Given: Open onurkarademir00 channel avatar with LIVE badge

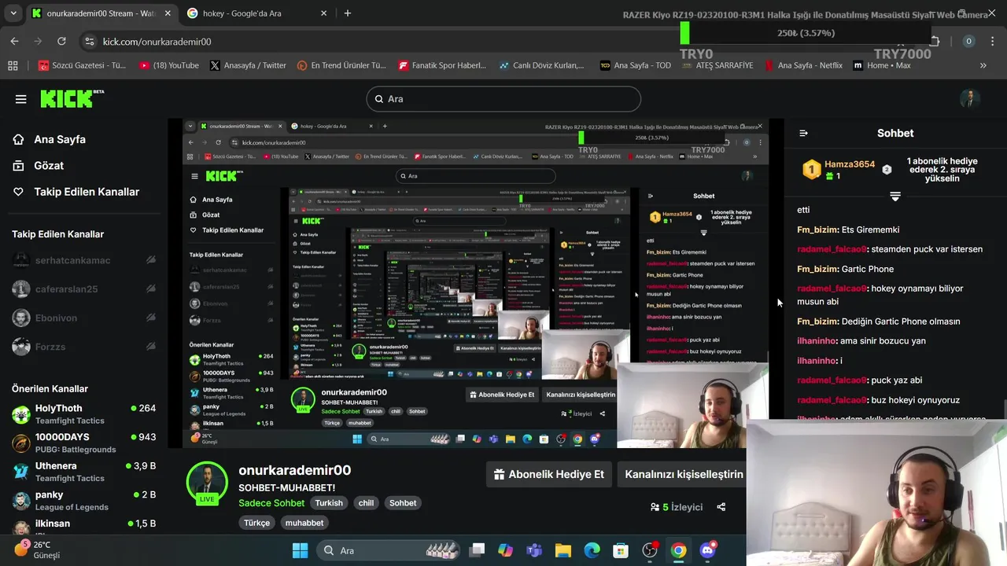Looking at the screenshot, I should point(207,482).
